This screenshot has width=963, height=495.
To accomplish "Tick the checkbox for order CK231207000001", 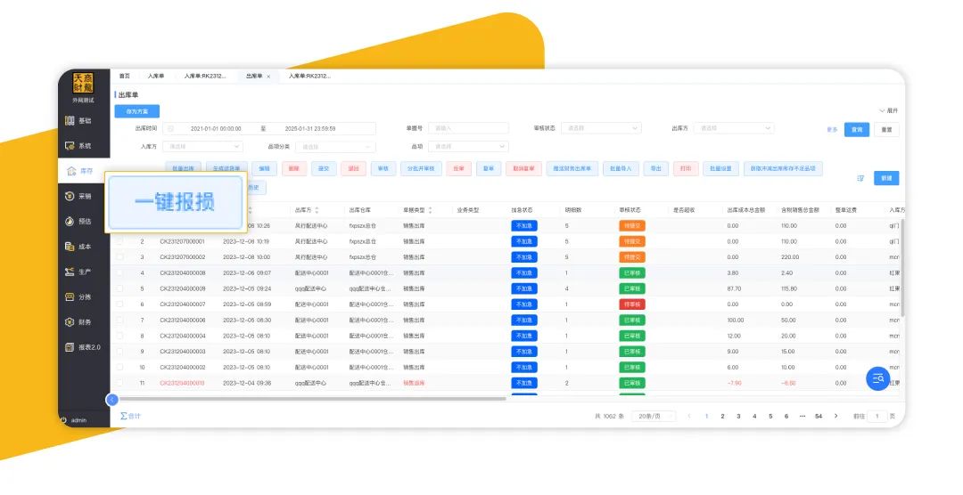I will 119,241.
